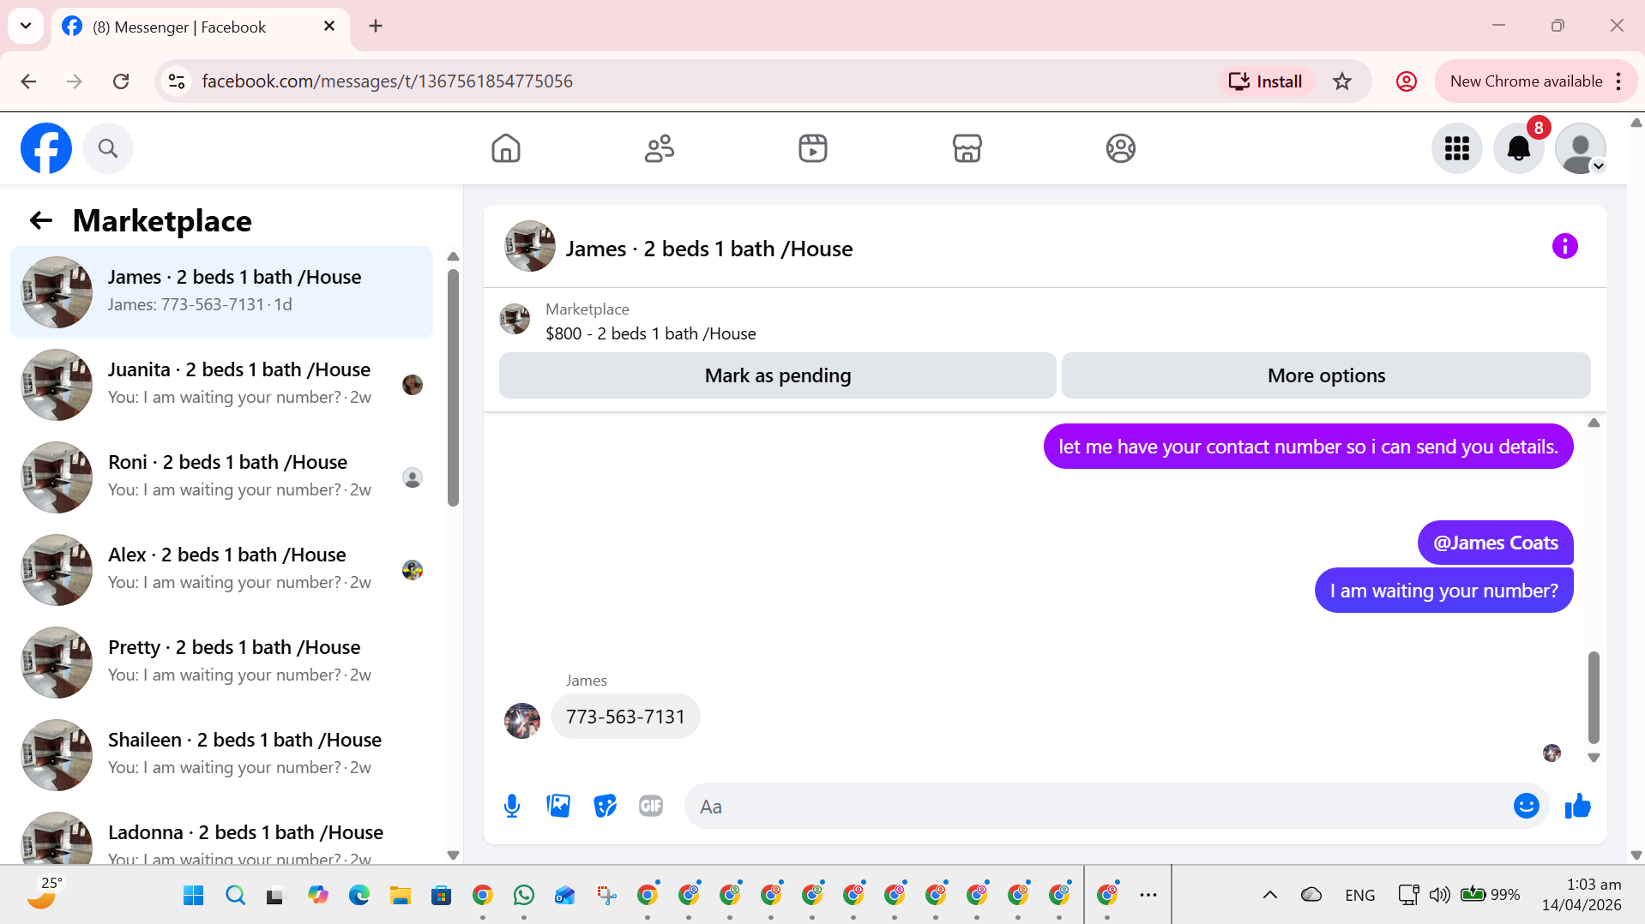1645x924 pixels.
Task: Click the URL address bar text
Action: click(x=387, y=81)
